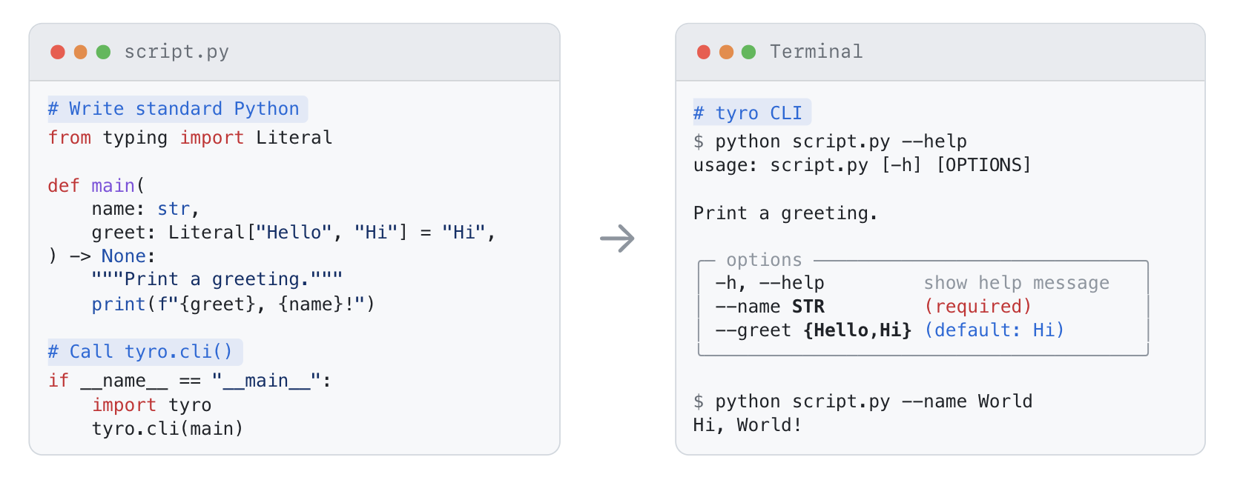This screenshot has height=477, width=1240.
Task: Click the orange dot in Terminal window
Action: click(727, 52)
